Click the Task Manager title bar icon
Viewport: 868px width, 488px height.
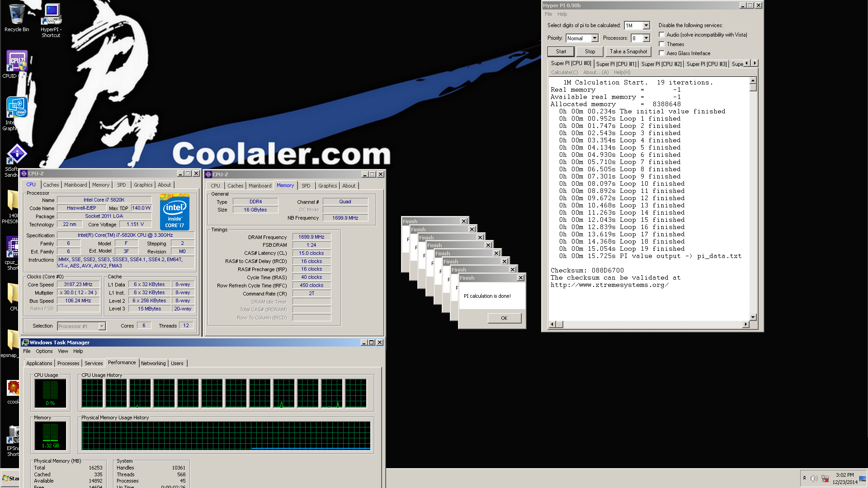(26, 343)
